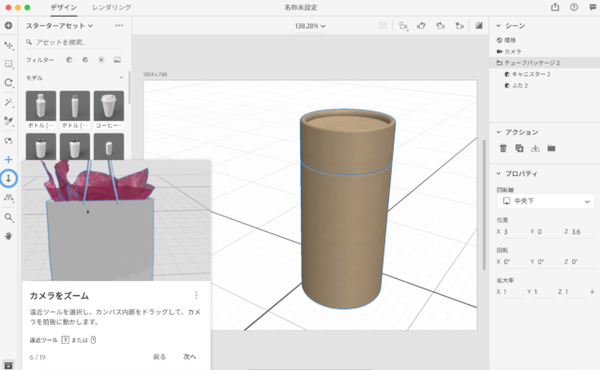Open the スターターアセット dropdown
This screenshot has height=370, width=600.
(59, 25)
